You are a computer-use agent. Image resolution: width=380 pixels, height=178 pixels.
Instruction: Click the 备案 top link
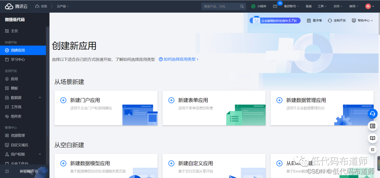(309, 6)
